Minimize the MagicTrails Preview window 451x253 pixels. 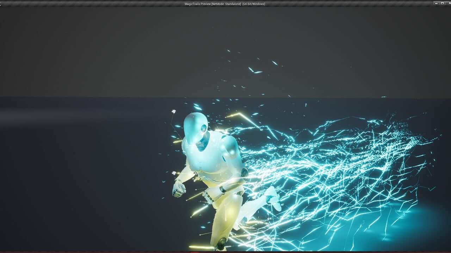436,3
